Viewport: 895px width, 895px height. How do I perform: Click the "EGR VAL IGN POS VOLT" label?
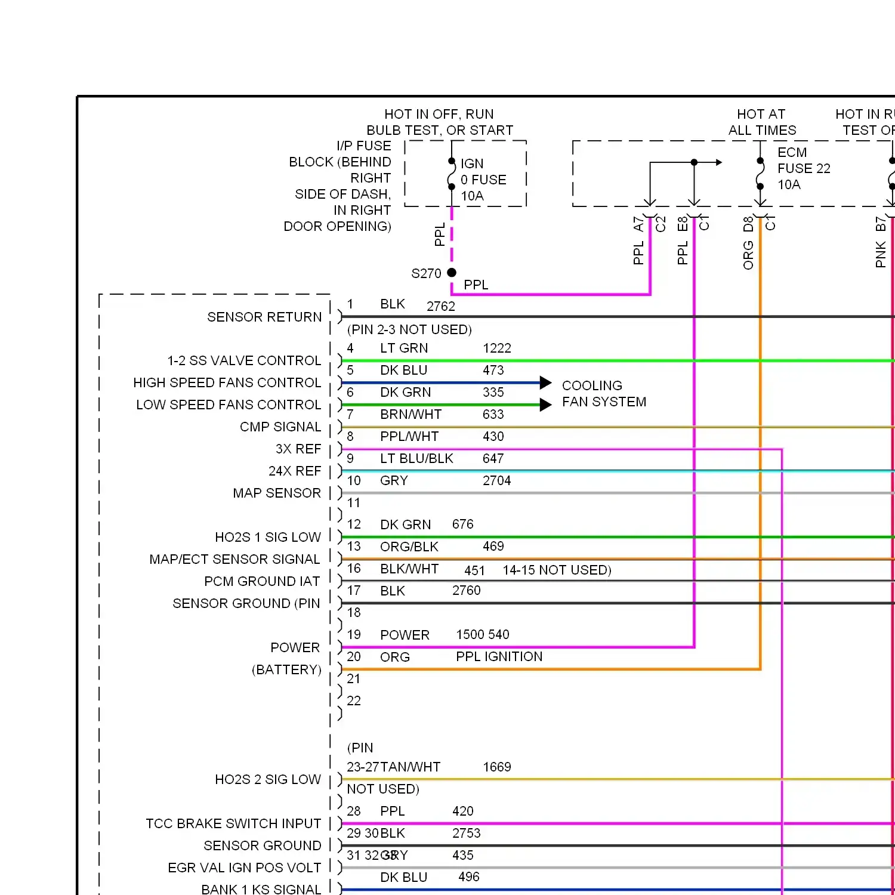coord(245,868)
